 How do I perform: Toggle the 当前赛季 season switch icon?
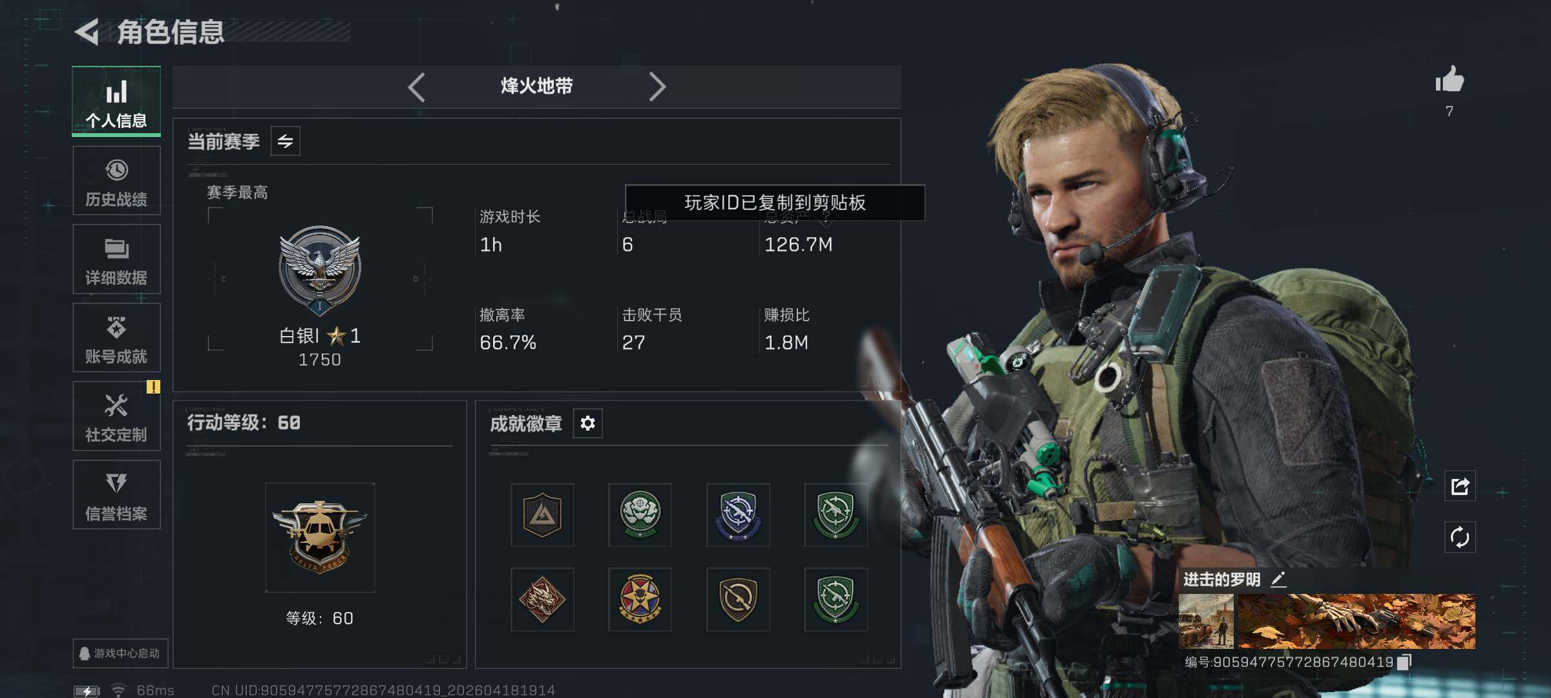285,141
